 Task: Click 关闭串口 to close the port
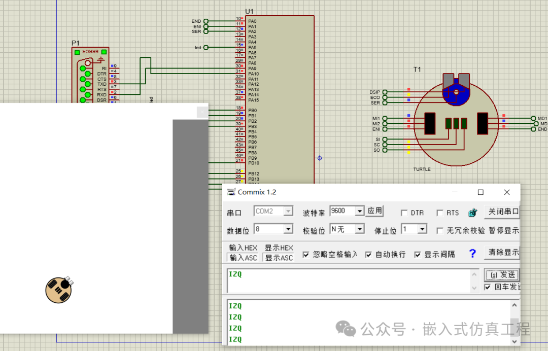click(x=502, y=212)
